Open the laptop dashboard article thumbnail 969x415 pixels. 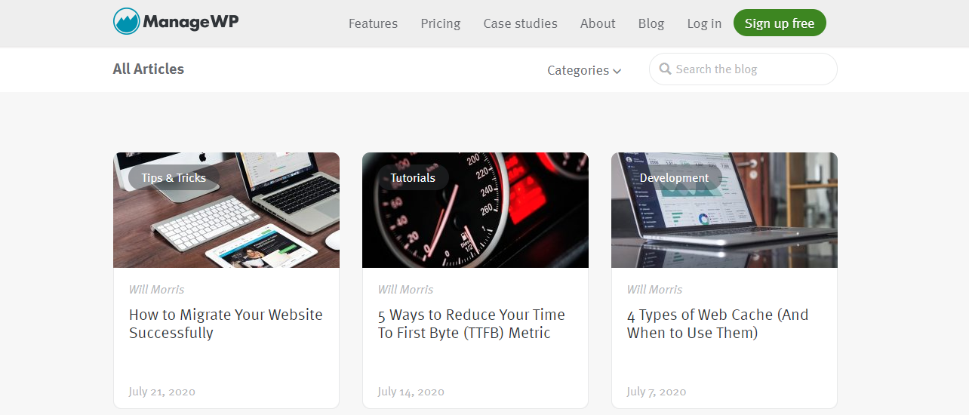(724, 210)
